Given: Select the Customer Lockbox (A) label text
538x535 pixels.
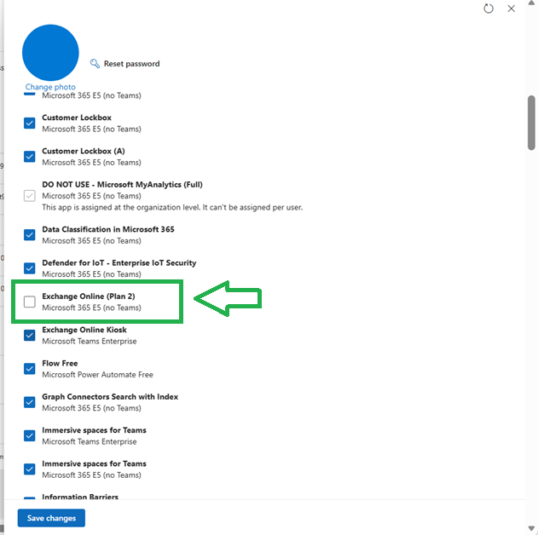Looking at the screenshot, I should pyautogui.click(x=84, y=151).
